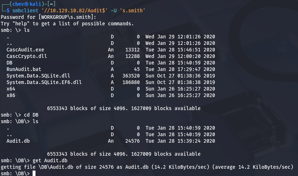
Task: Click the smbclient command word
Action: coord(24,11)
